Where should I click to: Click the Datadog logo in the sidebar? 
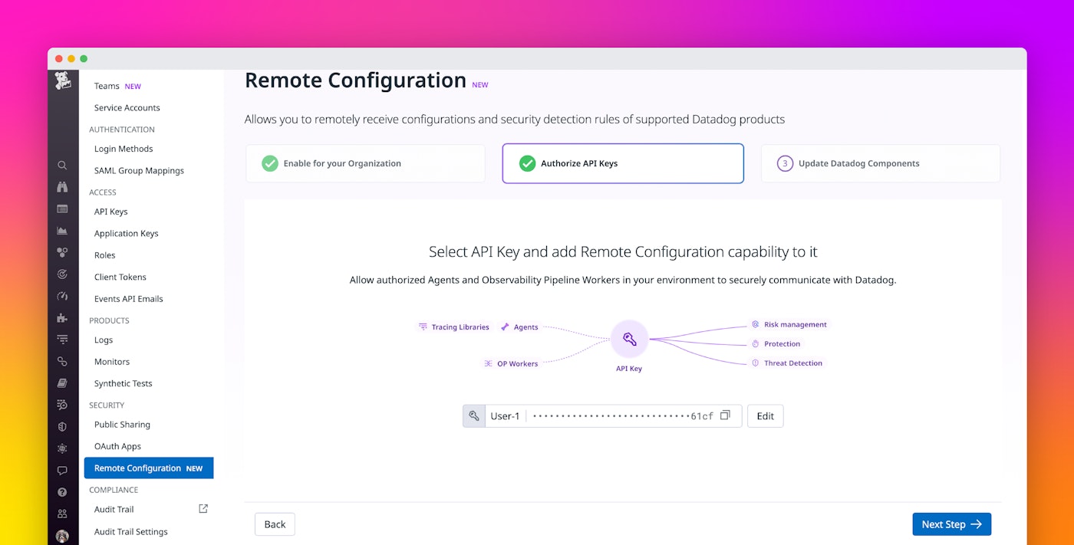(63, 81)
